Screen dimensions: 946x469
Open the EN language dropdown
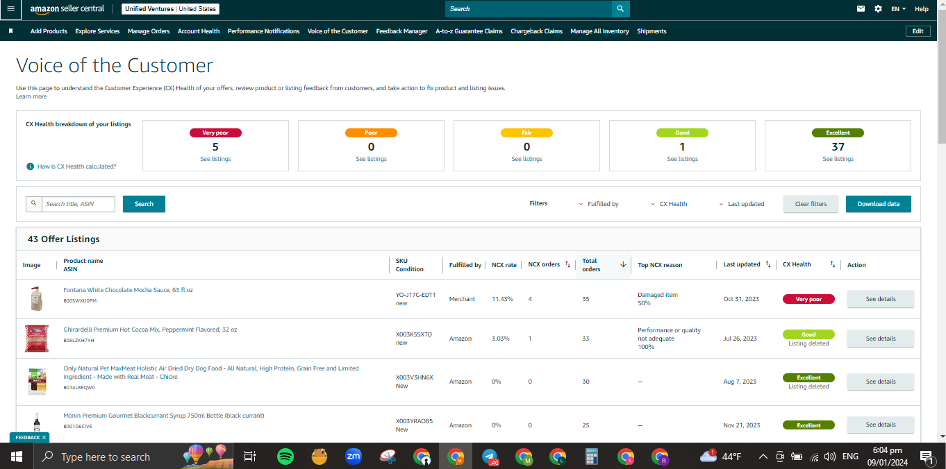coord(899,9)
